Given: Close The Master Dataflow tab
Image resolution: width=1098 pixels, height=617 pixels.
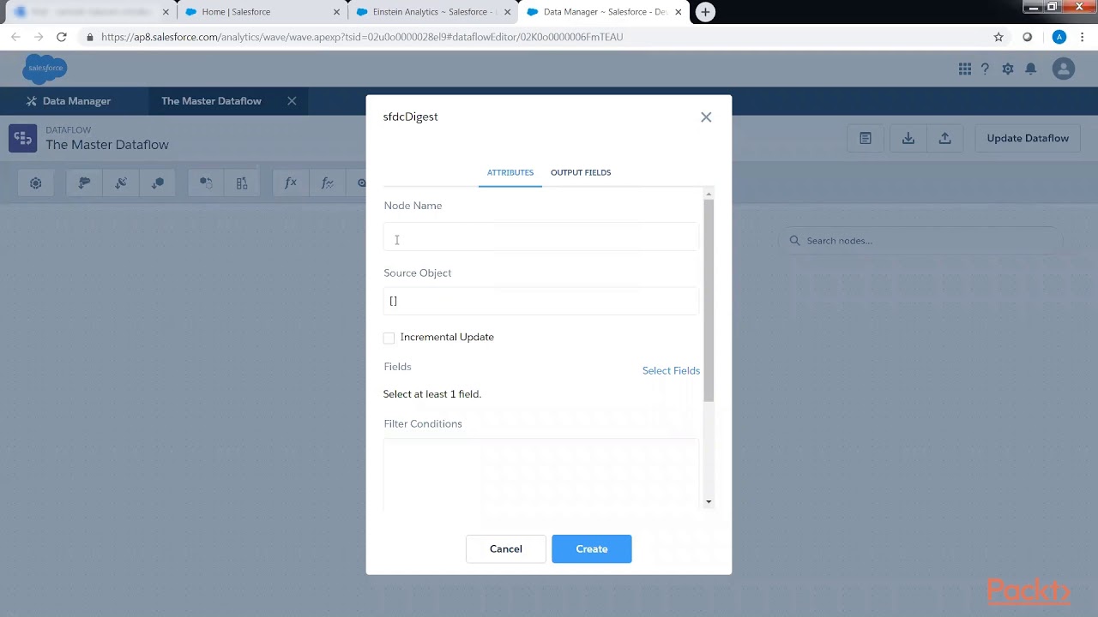Looking at the screenshot, I should [292, 101].
